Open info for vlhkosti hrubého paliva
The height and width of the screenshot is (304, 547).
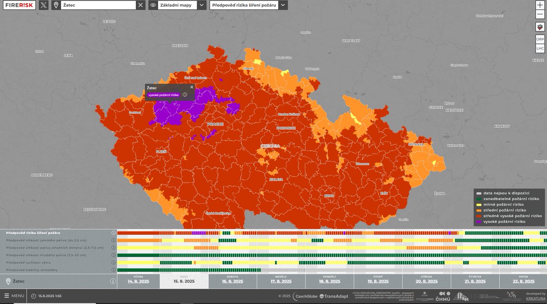pyautogui.click(x=113, y=255)
